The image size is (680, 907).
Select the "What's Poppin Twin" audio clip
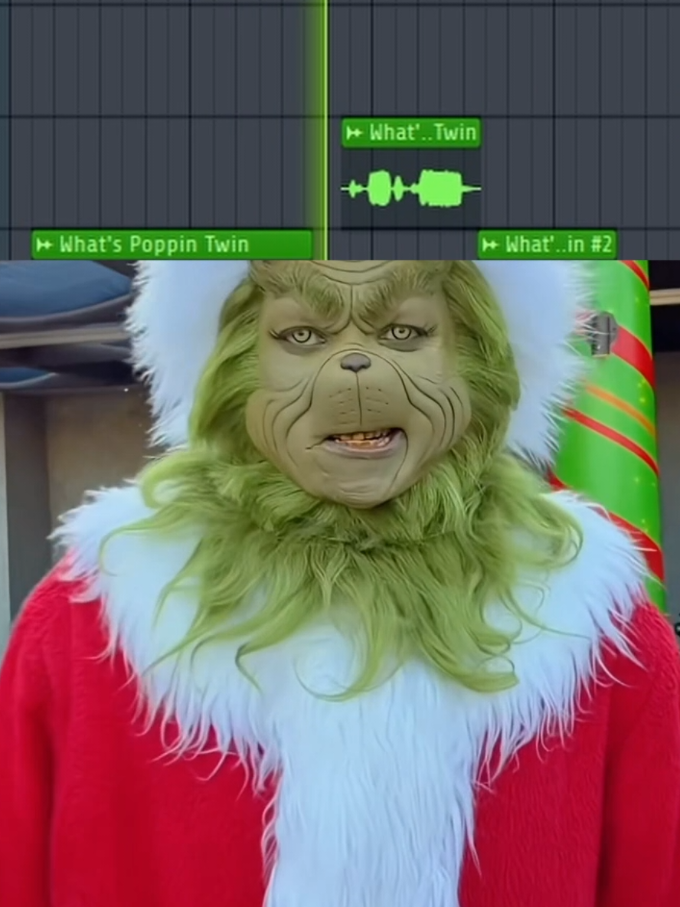(x=172, y=244)
